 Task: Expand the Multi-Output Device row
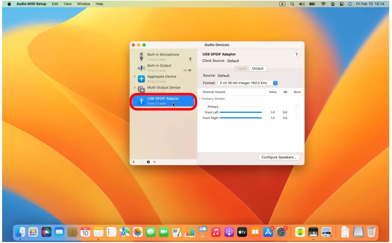pyautogui.click(x=135, y=88)
